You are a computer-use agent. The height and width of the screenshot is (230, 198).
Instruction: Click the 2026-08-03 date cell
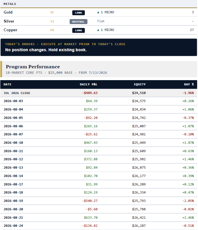click(x=13, y=101)
